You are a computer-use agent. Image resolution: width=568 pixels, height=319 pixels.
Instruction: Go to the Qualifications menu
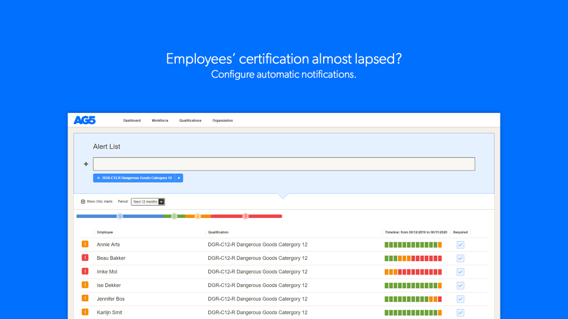coord(190,121)
